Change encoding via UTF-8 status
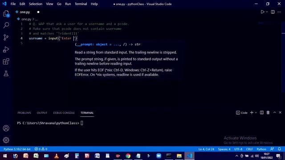Screen dimensions: 285x160 tap(238, 149)
